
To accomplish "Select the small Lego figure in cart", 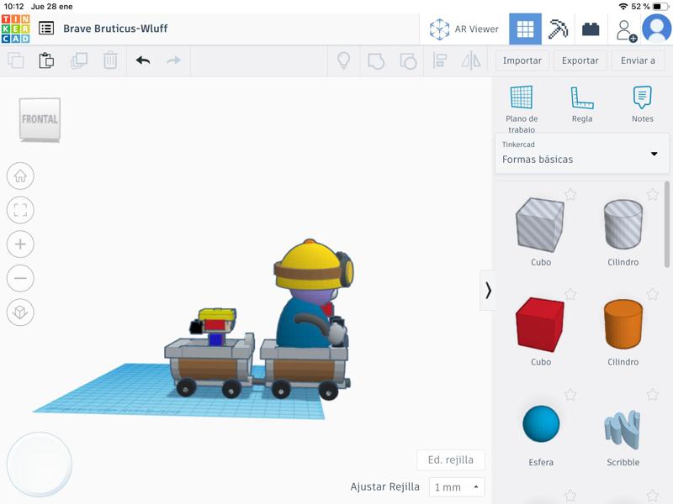I will pos(214,327).
